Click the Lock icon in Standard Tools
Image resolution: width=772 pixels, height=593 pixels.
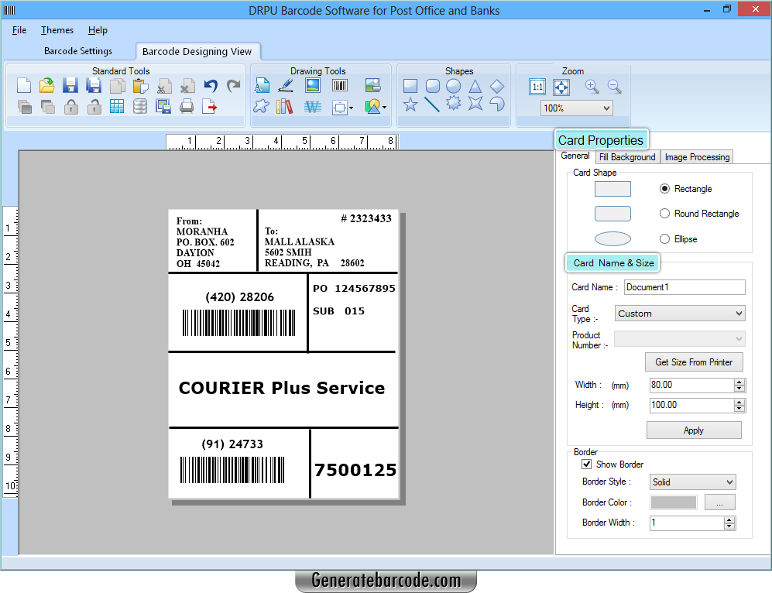tap(70, 107)
